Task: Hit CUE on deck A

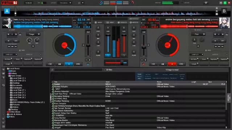Action: (x=50, y=64)
